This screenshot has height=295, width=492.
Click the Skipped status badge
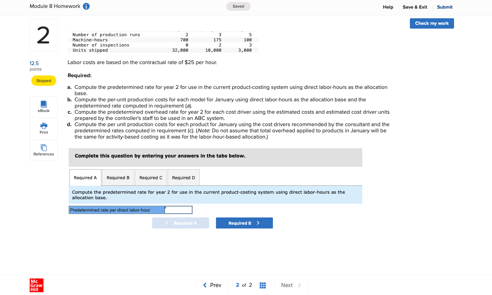[43, 80]
